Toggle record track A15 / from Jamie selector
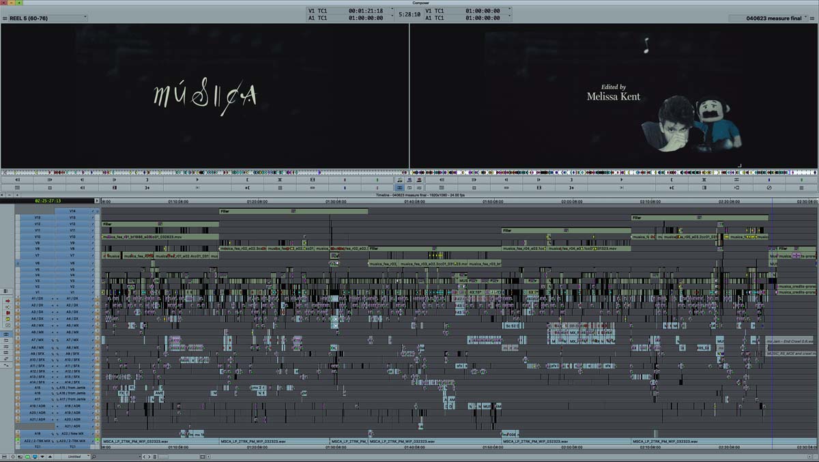The image size is (819, 462). [x=72, y=388]
